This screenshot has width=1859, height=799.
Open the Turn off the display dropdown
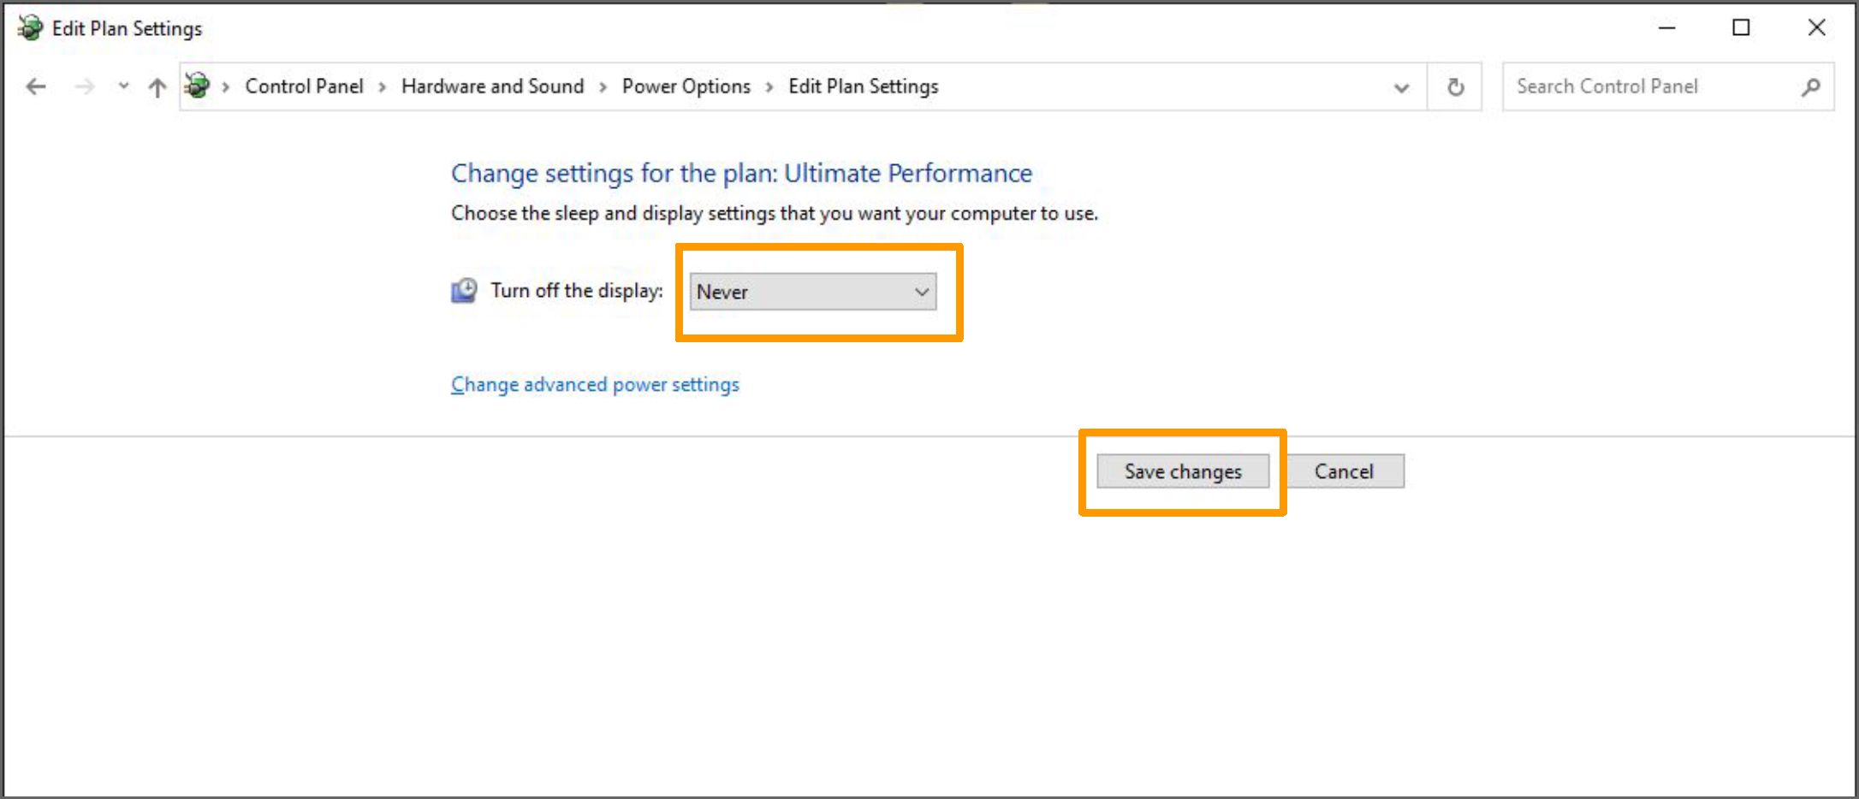[812, 292]
